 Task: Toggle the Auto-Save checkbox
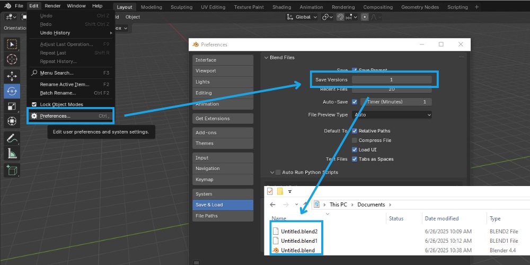(x=355, y=102)
